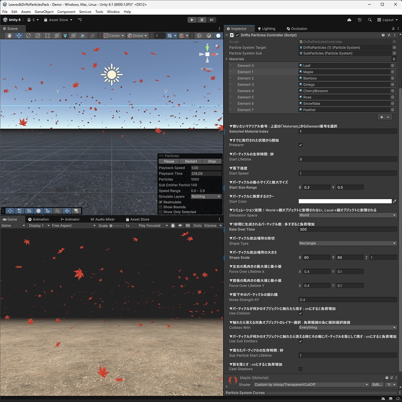This screenshot has height=402, width=402.
Task: Enable Show Only Selected checkbox
Action: point(161,212)
